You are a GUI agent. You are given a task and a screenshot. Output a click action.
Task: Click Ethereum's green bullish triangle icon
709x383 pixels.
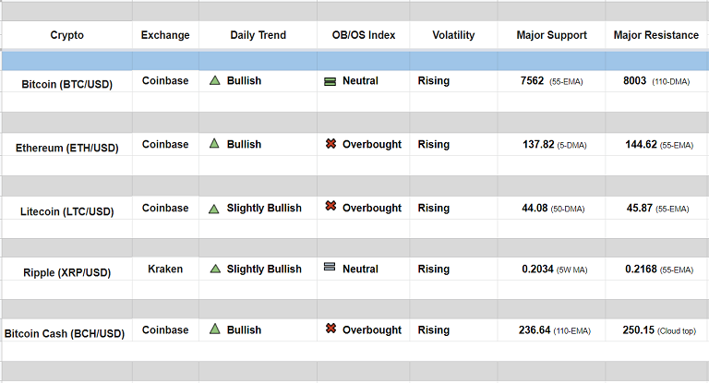click(214, 144)
